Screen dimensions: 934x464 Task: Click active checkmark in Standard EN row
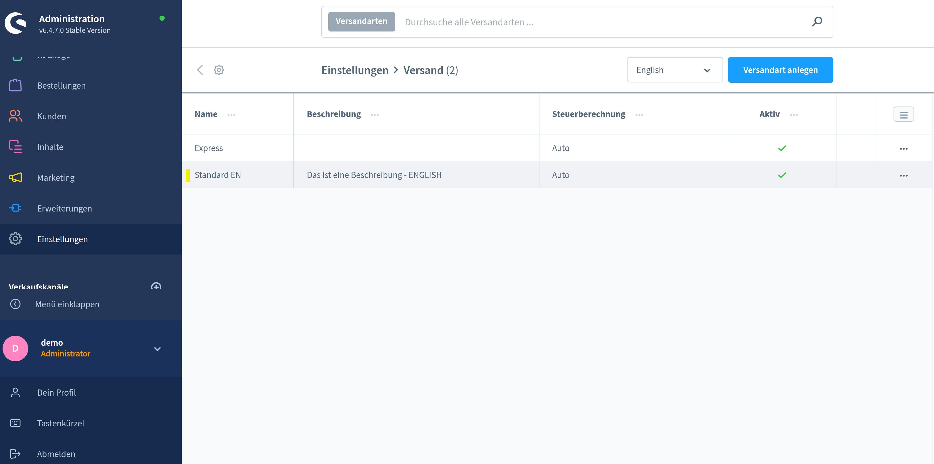pyautogui.click(x=782, y=175)
